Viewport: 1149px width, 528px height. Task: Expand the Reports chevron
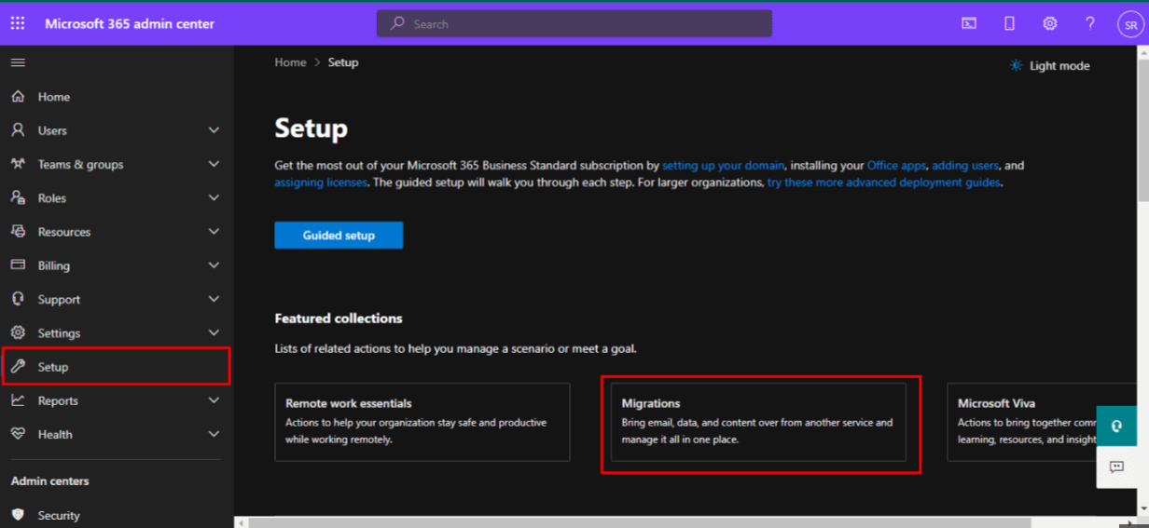tap(214, 400)
